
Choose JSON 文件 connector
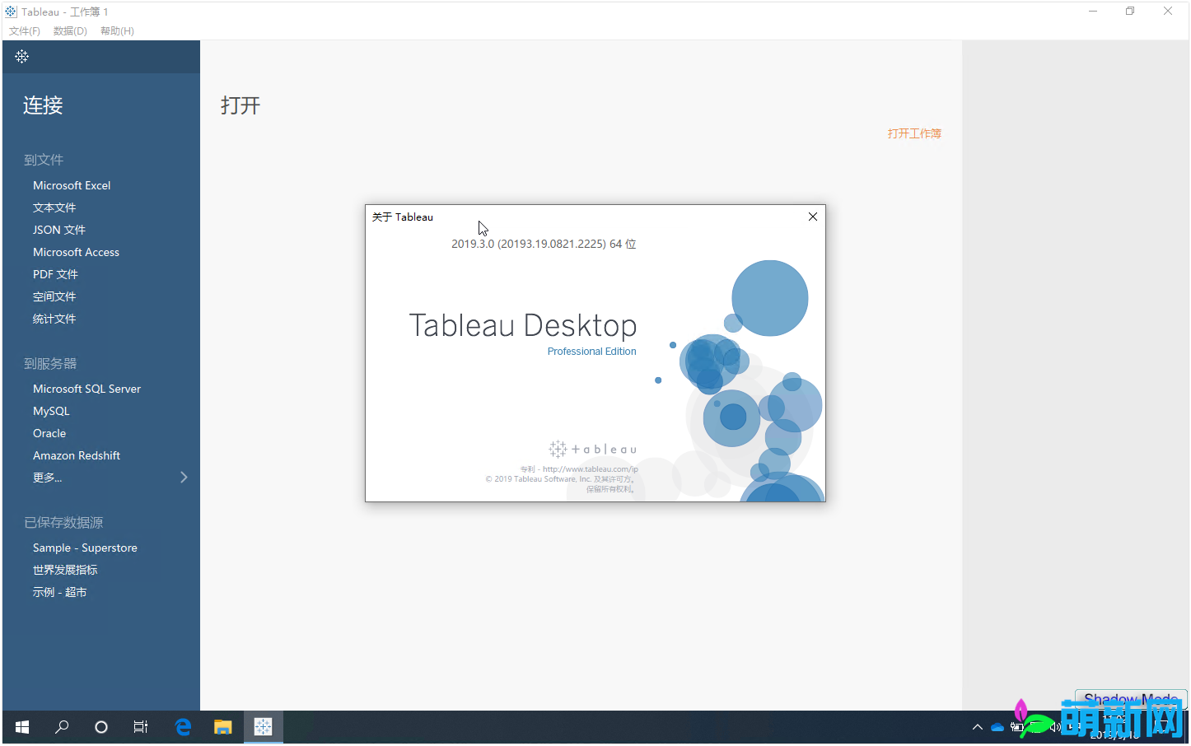tap(59, 230)
